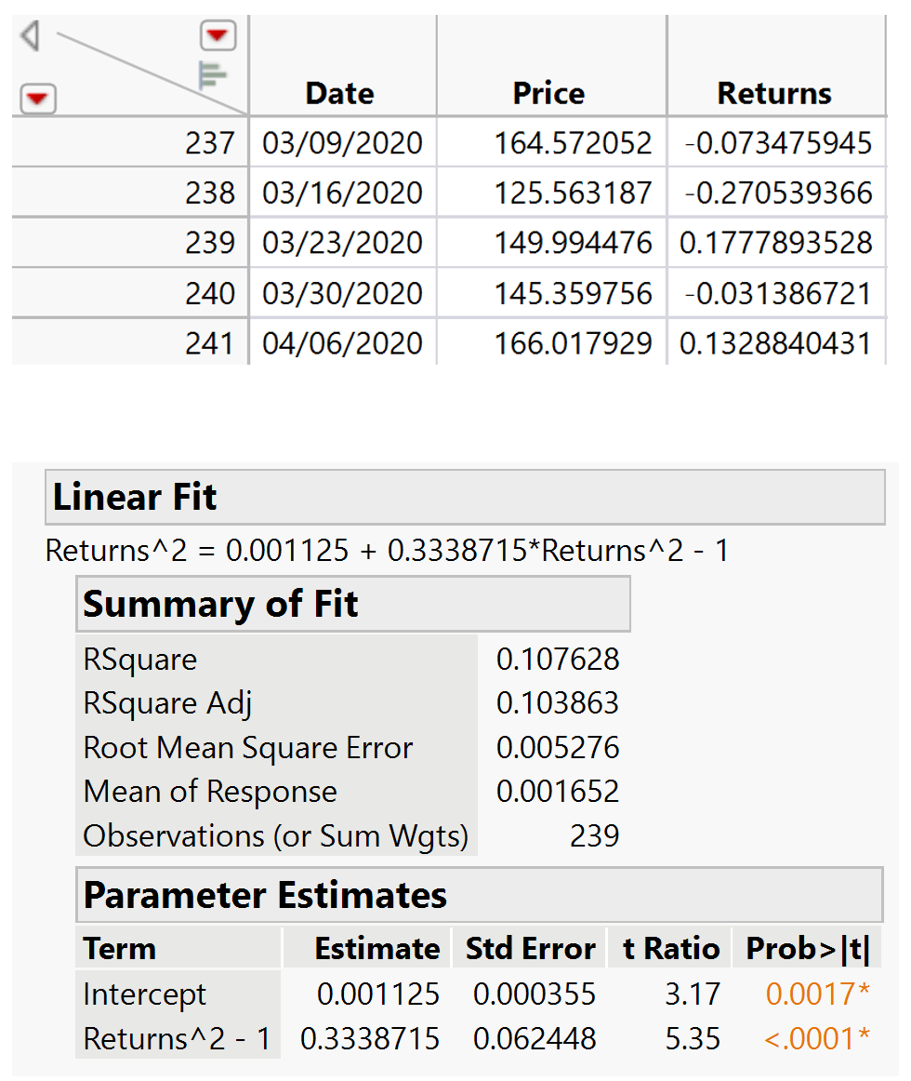
Task: Click the date cell 03/30/2020
Action: [342, 293]
